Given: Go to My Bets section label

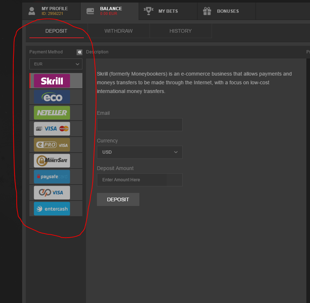Looking at the screenshot, I should 168,11.
